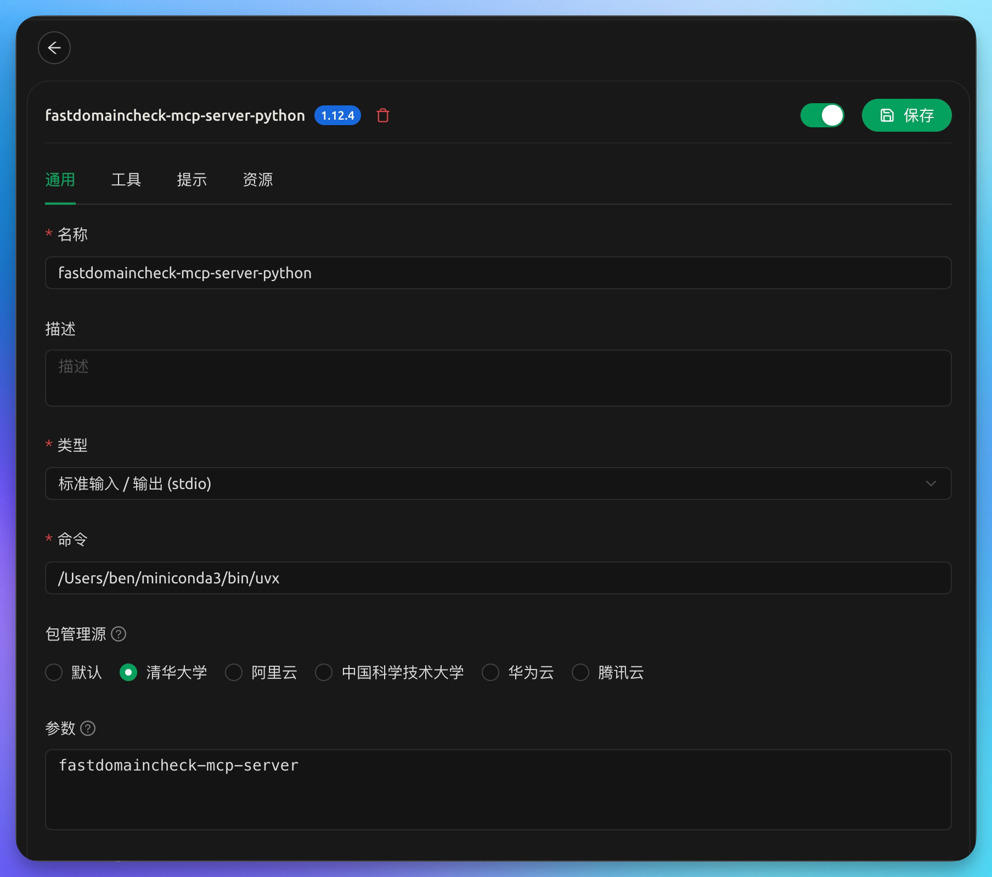The image size is (992, 877).
Task: Open help tooltip next to 参数
Action: [x=88, y=728]
